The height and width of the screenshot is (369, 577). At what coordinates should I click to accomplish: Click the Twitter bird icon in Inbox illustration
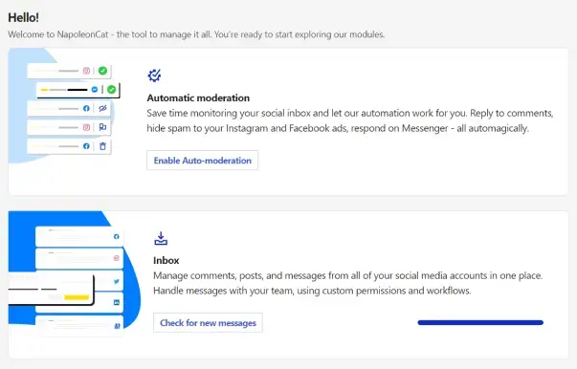tap(117, 281)
